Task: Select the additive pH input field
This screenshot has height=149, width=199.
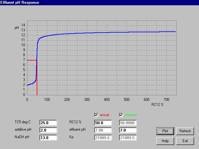Action: 48,130
